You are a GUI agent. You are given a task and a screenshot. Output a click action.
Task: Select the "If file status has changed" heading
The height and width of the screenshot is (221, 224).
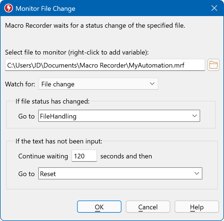pos(52,101)
